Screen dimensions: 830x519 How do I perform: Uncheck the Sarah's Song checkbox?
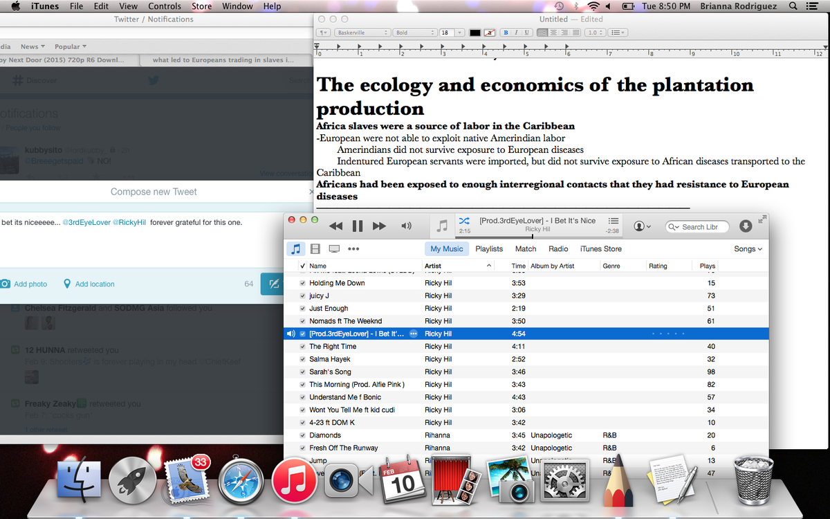coord(302,372)
